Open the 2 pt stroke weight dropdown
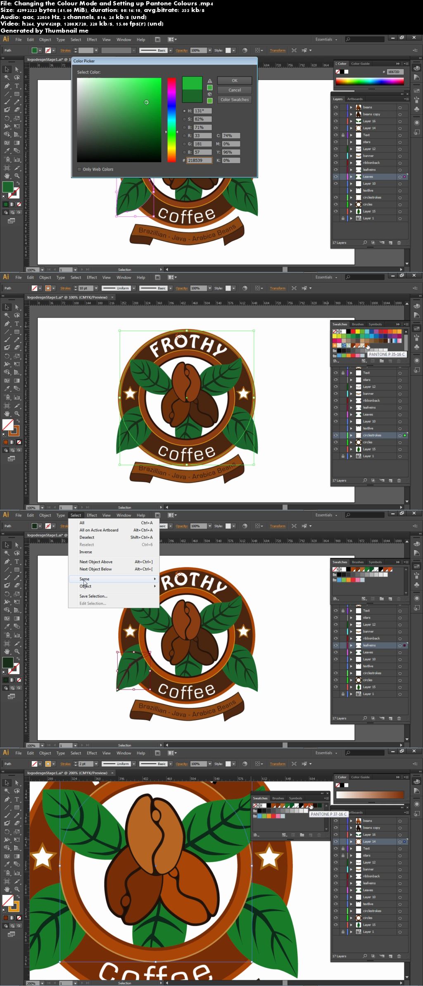The image size is (423, 986). point(96,764)
